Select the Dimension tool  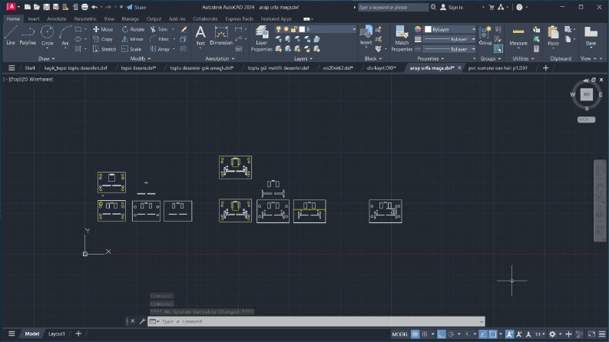click(x=221, y=36)
